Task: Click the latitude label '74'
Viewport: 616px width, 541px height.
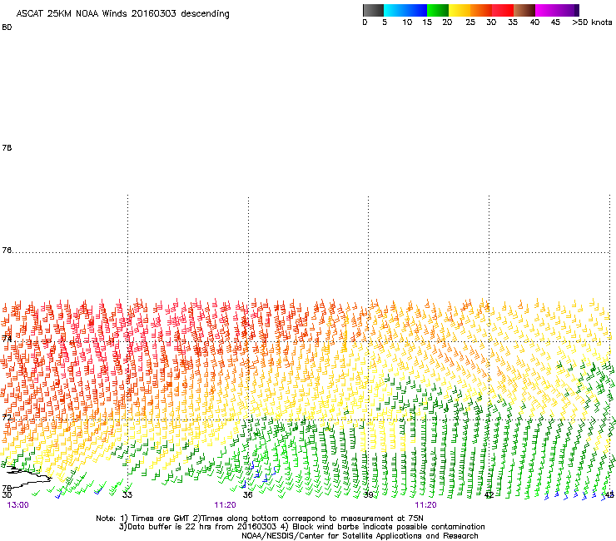Action: click(x=7, y=339)
